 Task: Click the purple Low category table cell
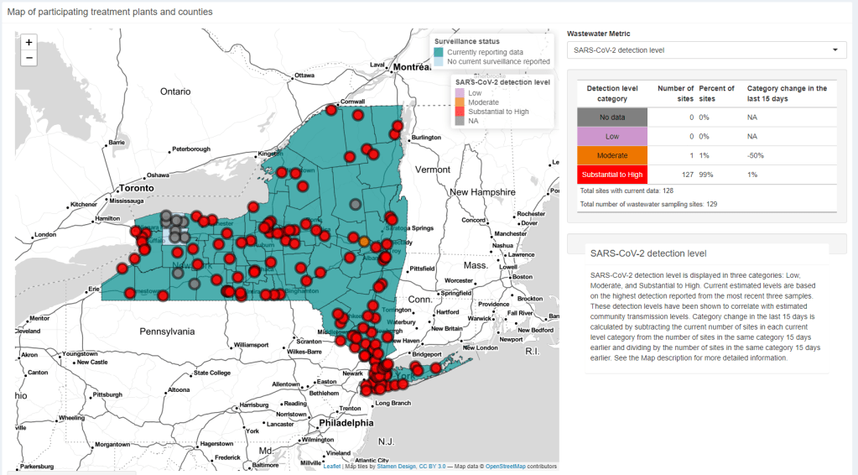click(x=611, y=136)
